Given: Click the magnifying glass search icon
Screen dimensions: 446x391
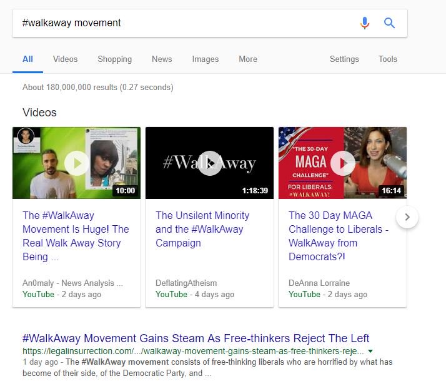Looking at the screenshot, I should 389,23.
